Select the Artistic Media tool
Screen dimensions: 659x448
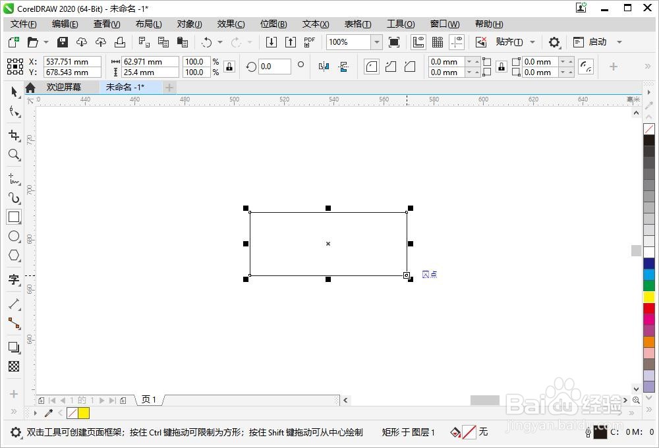pyautogui.click(x=14, y=198)
